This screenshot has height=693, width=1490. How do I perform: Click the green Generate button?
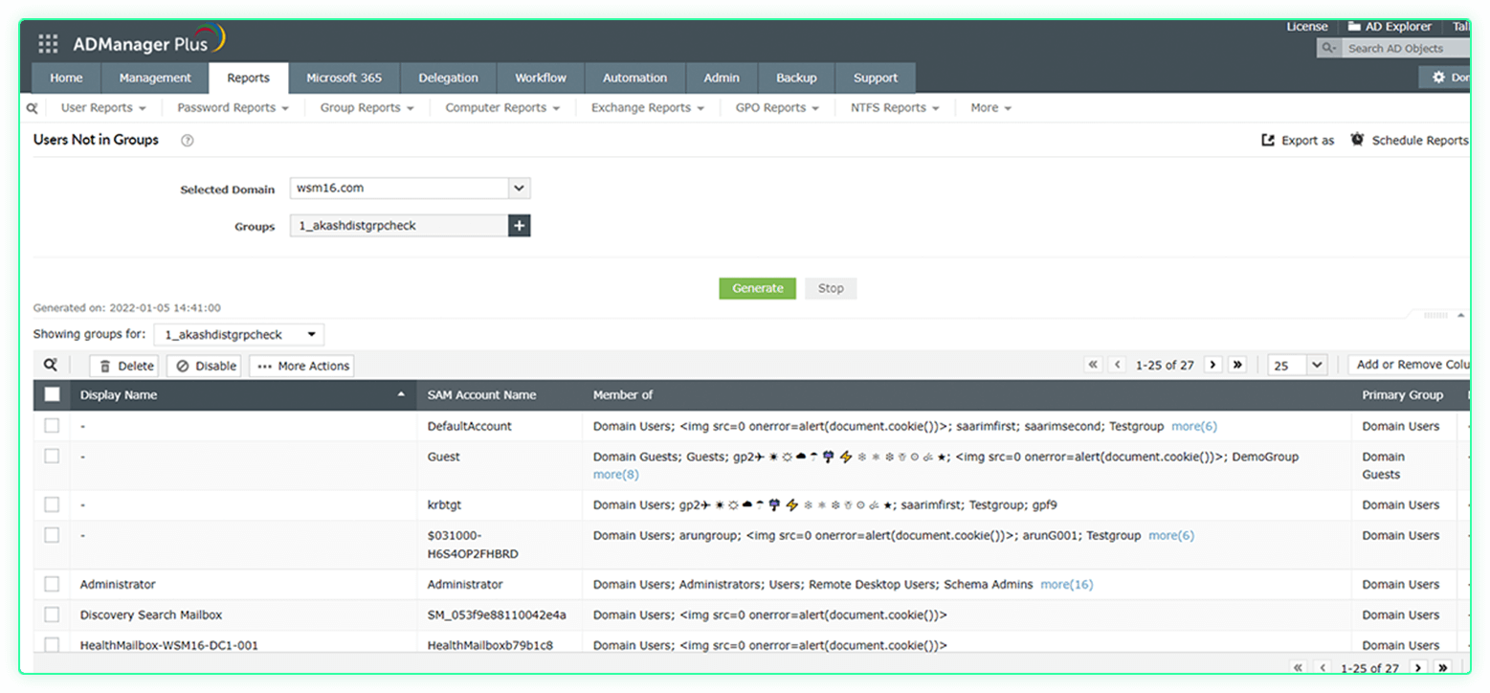pyautogui.click(x=757, y=288)
